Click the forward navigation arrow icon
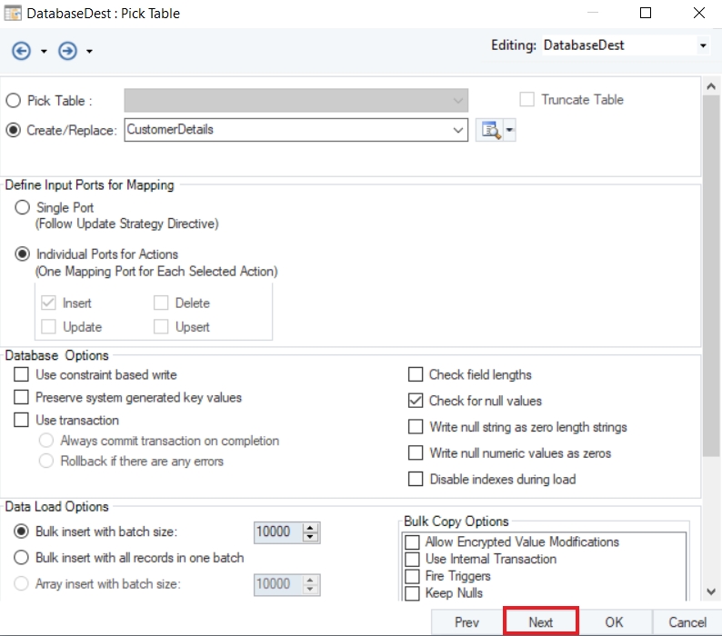 click(67, 51)
